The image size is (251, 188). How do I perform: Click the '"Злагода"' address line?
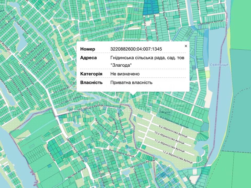pos(121,65)
